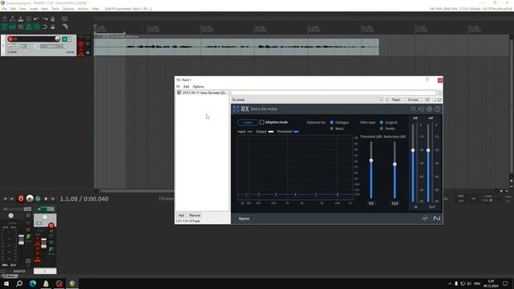Open the RX settings gear icon
The height and width of the screenshot is (289, 514).
tap(430, 109)
